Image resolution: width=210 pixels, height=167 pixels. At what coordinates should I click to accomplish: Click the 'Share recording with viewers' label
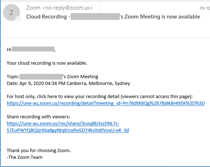point(38,117)
